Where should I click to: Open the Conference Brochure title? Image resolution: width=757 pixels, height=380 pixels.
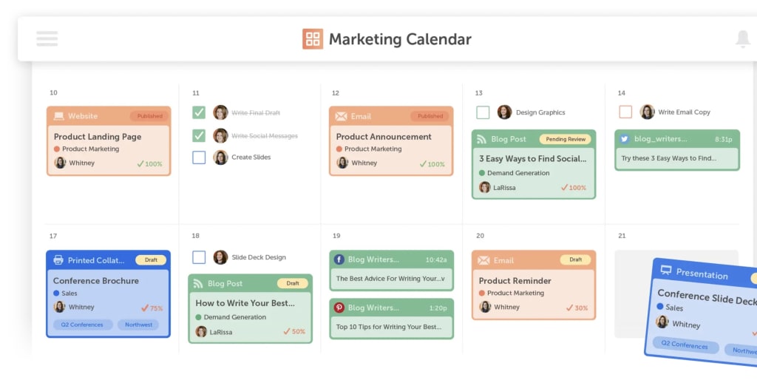tap(96, 280)
